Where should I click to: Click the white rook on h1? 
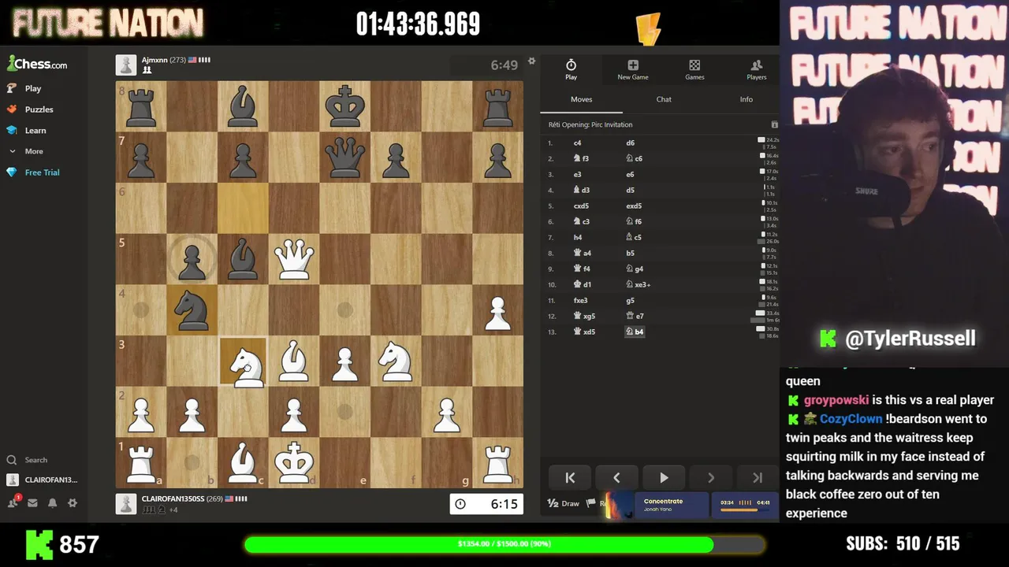point(497,462)
